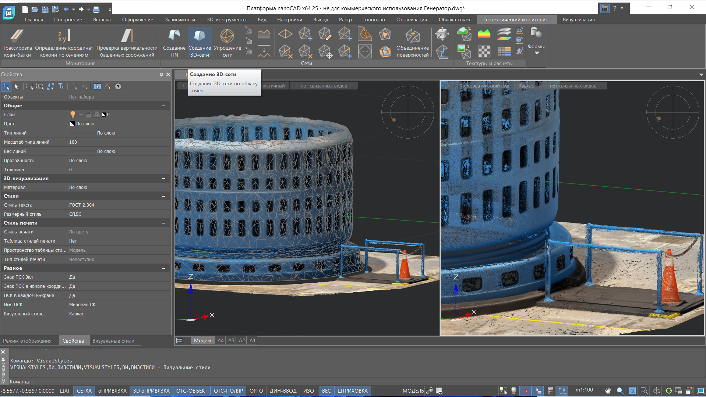The image size is (706, 397).
Task: Click the layer lightbulb icon in Слой row
Action: 73,115
